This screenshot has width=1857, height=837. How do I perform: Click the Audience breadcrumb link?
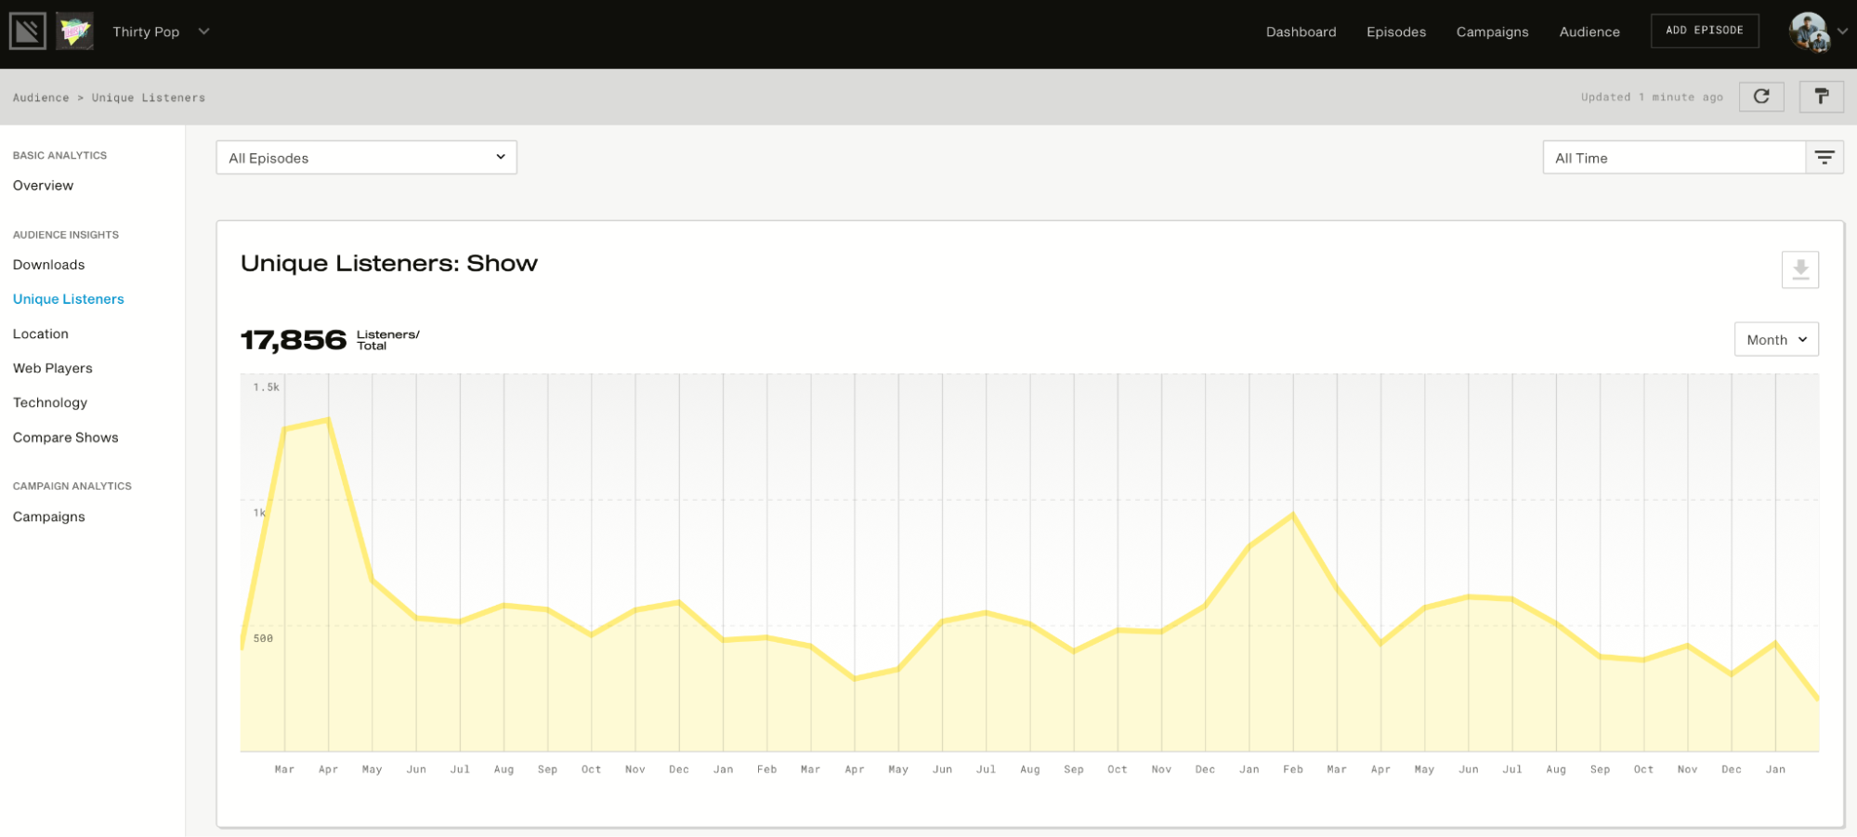(x=41, y=98)
